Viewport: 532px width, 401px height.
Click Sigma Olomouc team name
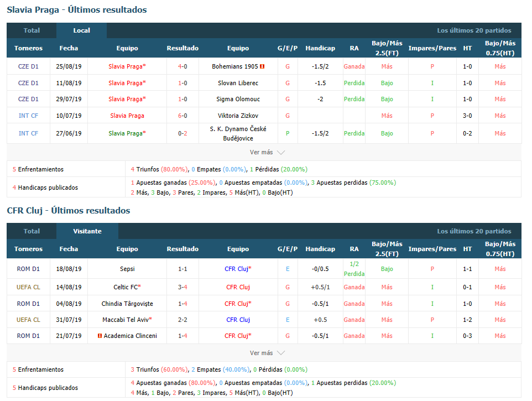tap(238, 100)
